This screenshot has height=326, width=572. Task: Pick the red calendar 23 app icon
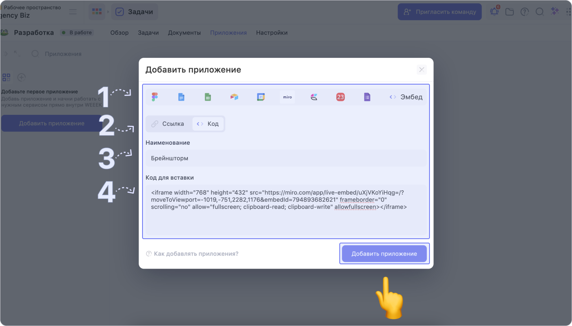(x=341, y=97)
